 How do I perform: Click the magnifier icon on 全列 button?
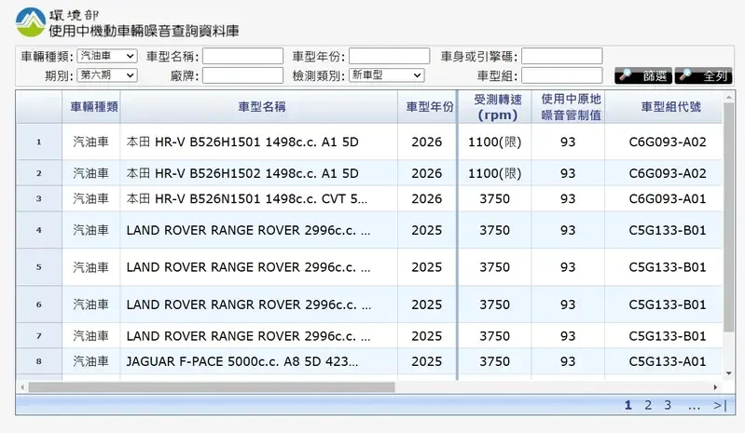coord(685,74)
